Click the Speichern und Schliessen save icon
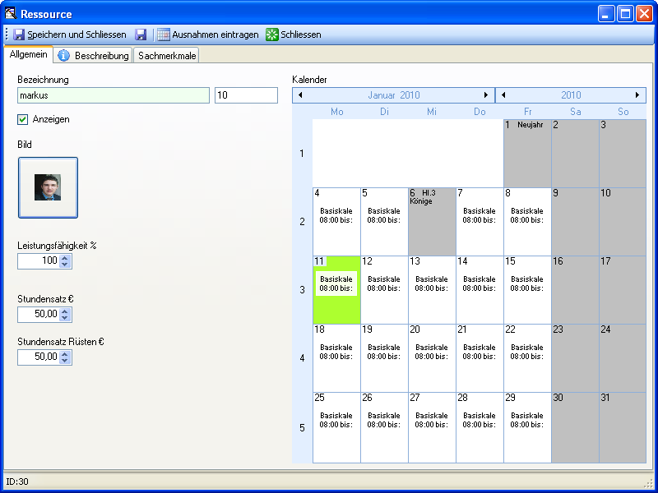 click(x=19, y=35)
